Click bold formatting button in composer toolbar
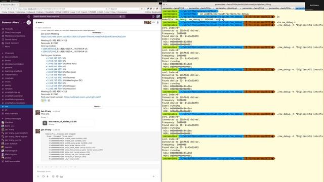This screenshot has height=182, width=324. coord(38,167)
